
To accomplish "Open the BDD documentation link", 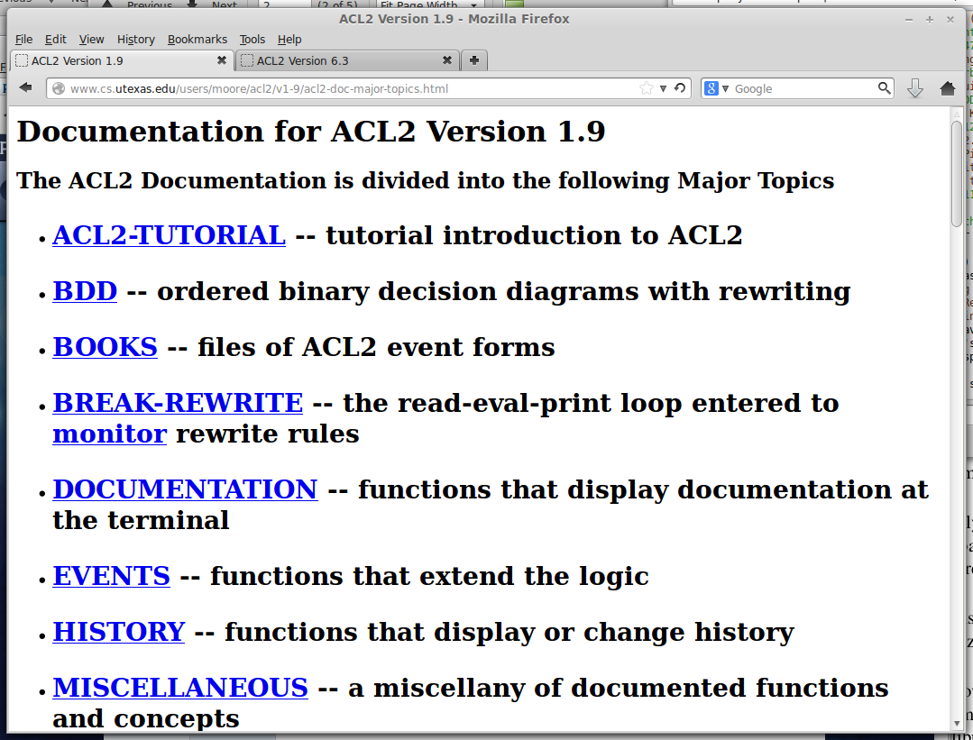I will 85,291.
